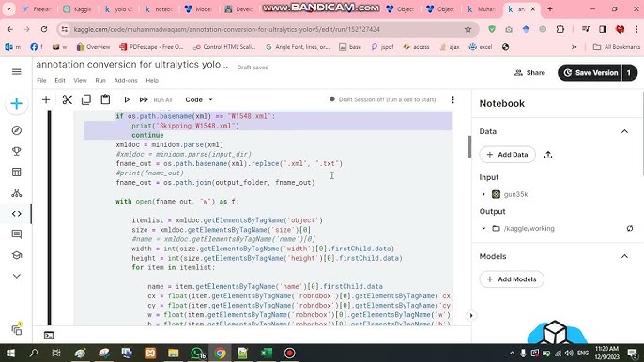Upload data using the upload arrow icon
This screenshot has height=362, width=644.
pos(548,155)
